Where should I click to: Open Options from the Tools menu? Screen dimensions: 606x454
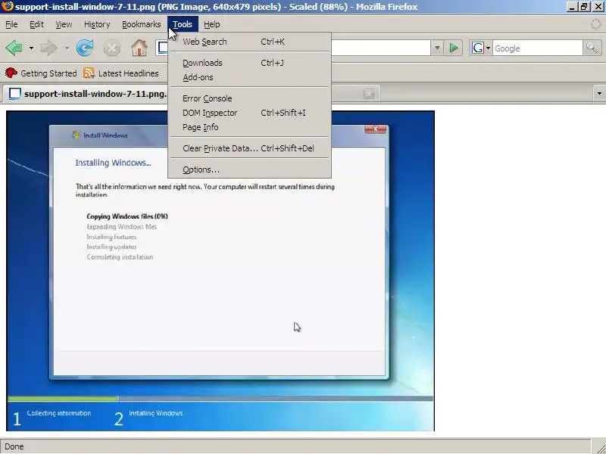pos(249,169)
